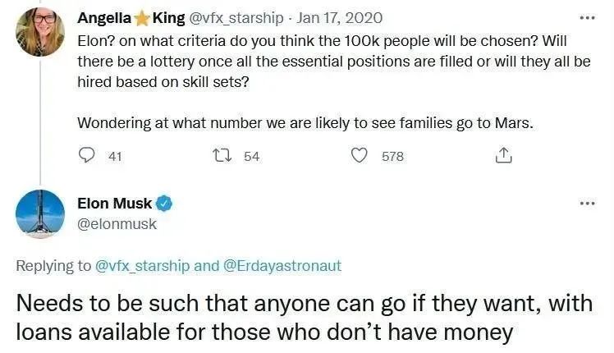This screenshot has width=614, height=353.
Task: Open more options on Elon Musk's reply
Action: coord(586,203)
